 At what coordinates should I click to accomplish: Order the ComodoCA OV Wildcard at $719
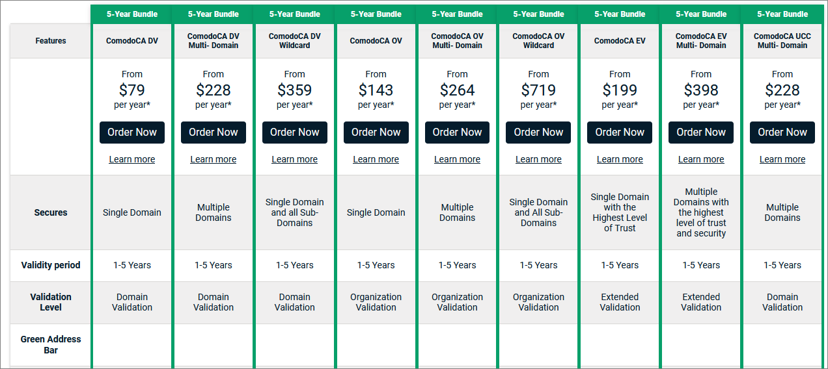[x=538, y=132]
